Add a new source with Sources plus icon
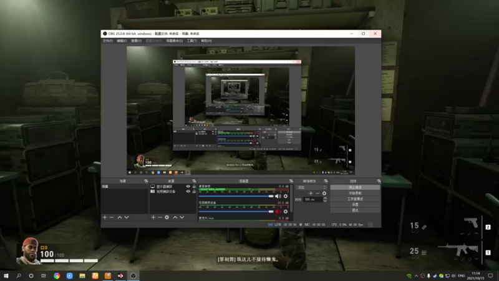Image resolution: width=499 pixels, height=281 pixels. click(x=153, y=217)
